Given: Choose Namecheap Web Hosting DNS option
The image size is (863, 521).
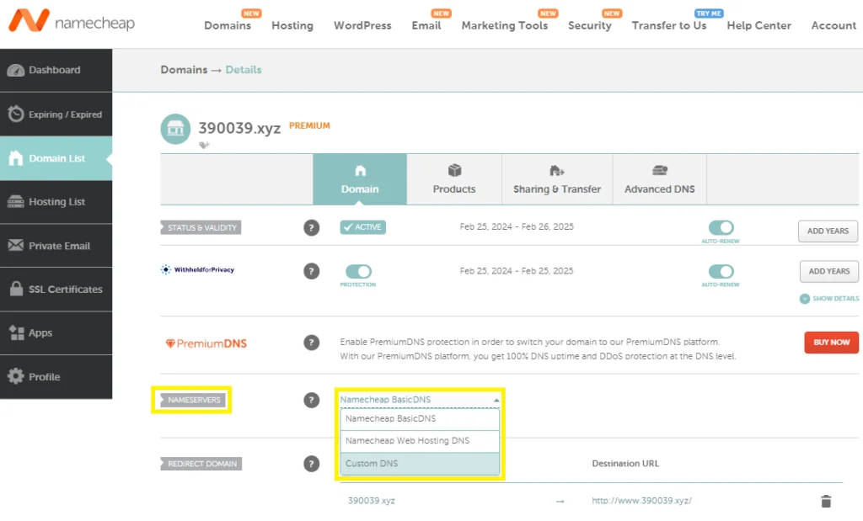Looking at the screenshot, I should click(x=420, y=441).
